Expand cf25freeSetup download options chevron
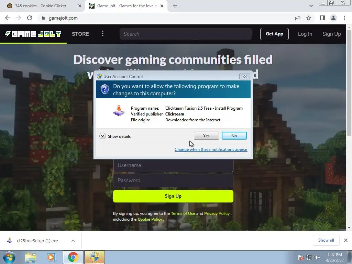Image resolution: width=352 pixels, height=264 pixels. tap(73, 241)
